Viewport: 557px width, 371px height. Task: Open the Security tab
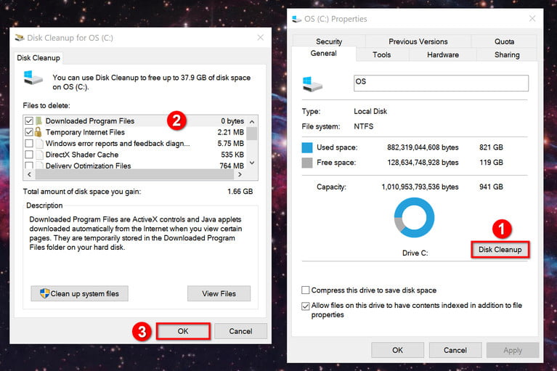tap(329, 41)
